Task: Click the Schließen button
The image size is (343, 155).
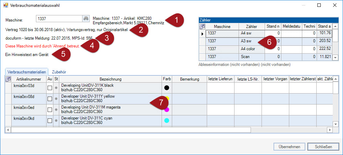Action: click(322, 146)
